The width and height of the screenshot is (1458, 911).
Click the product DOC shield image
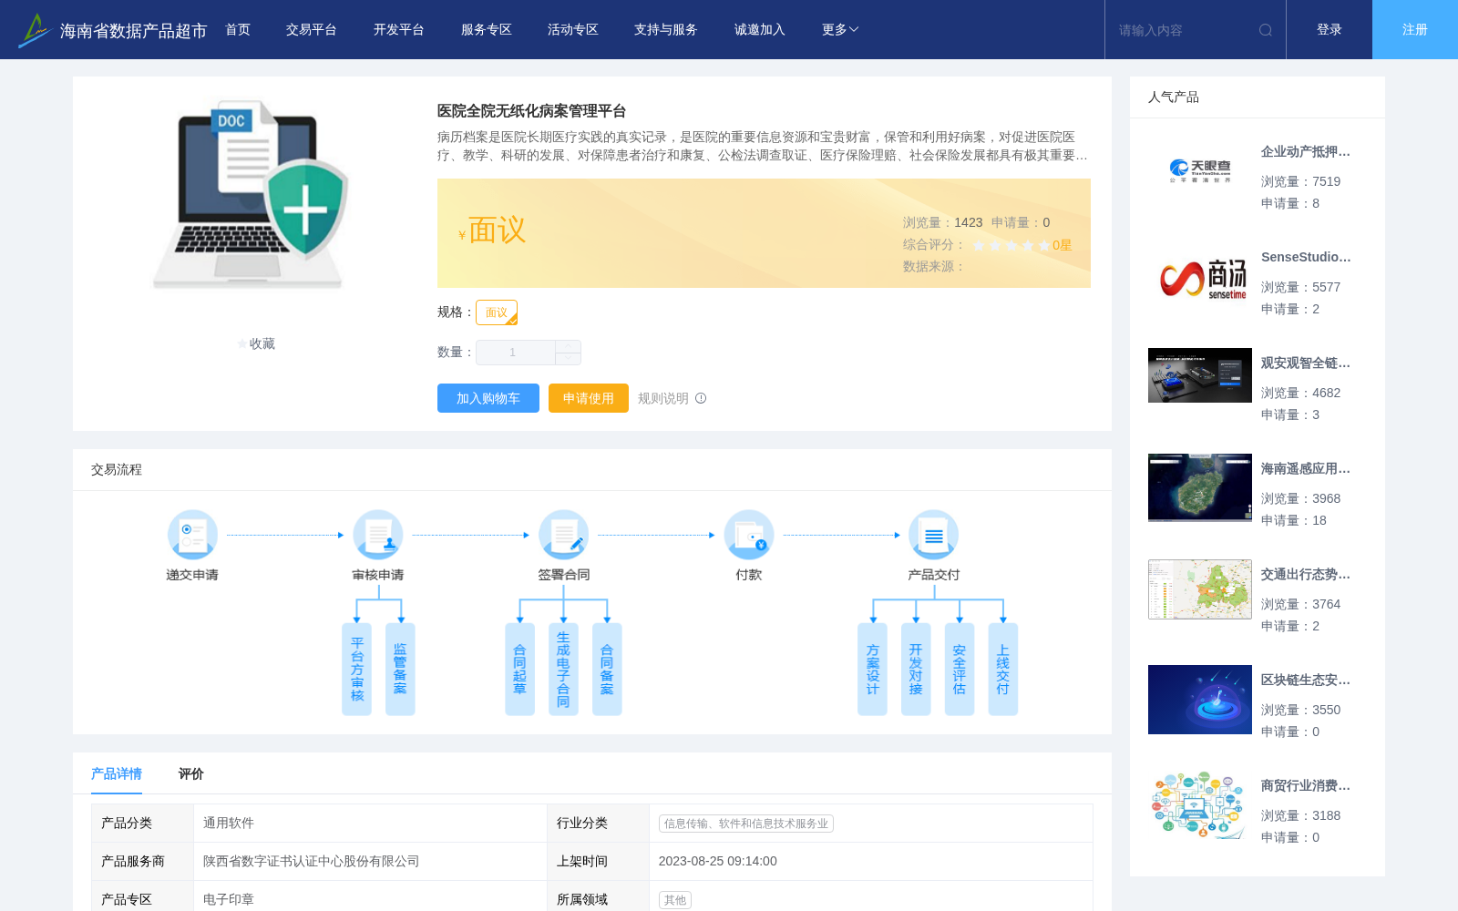252,195
